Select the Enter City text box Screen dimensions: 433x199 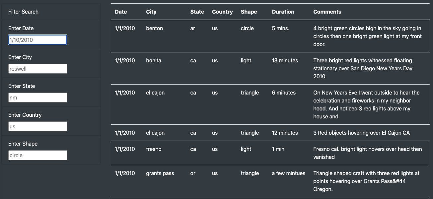point(37,69)
